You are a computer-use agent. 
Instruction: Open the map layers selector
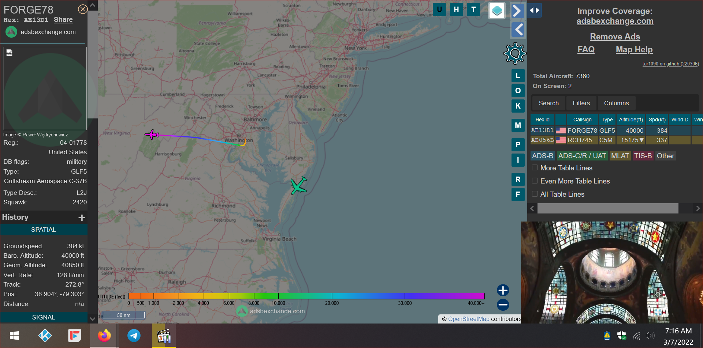tap(497, 11)
